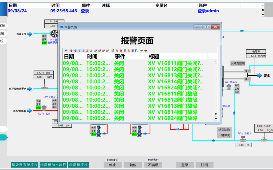Click the 登录admin account entry
Viewport: 273px width, 170px height.
[208, 11]
